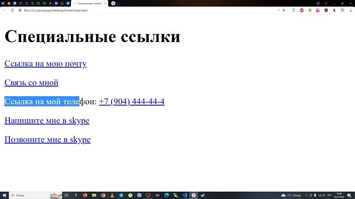Open Visual Studio Code from the taskbar
Image resolution: width=355 pixels, height=199 pixels.
185,195
